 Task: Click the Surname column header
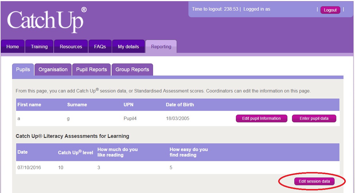point(77,105)
